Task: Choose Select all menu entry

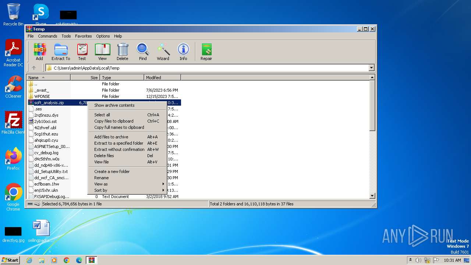Action: (127, 115)
